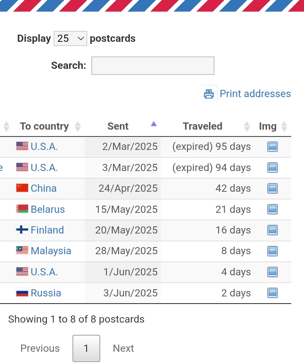Click image icon in Malaysia row
The image size is (304, 364).
[x=272, y=251]
